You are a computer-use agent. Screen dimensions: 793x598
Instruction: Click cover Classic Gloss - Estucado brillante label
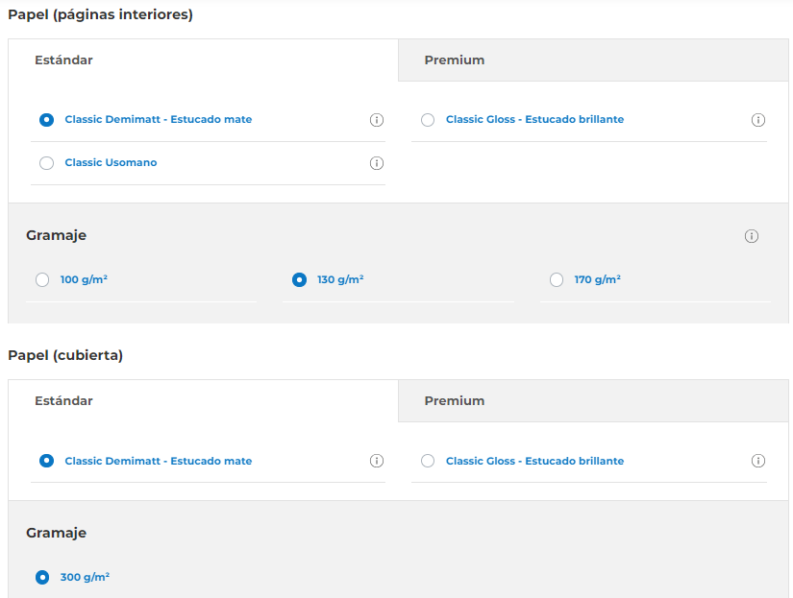(x=534, y=461)
